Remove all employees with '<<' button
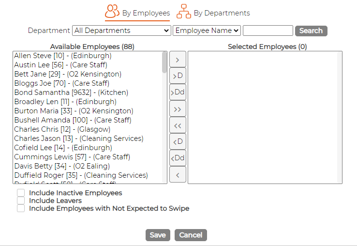This screenshot has height=246, width=357. [x=178, y=125]
